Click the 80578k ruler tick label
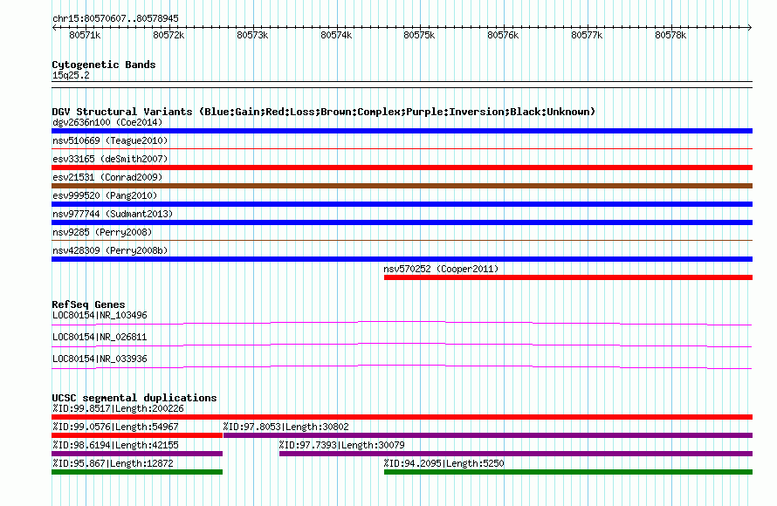The height and width of the screenshot is (506, 777). [x=670, y=35]
